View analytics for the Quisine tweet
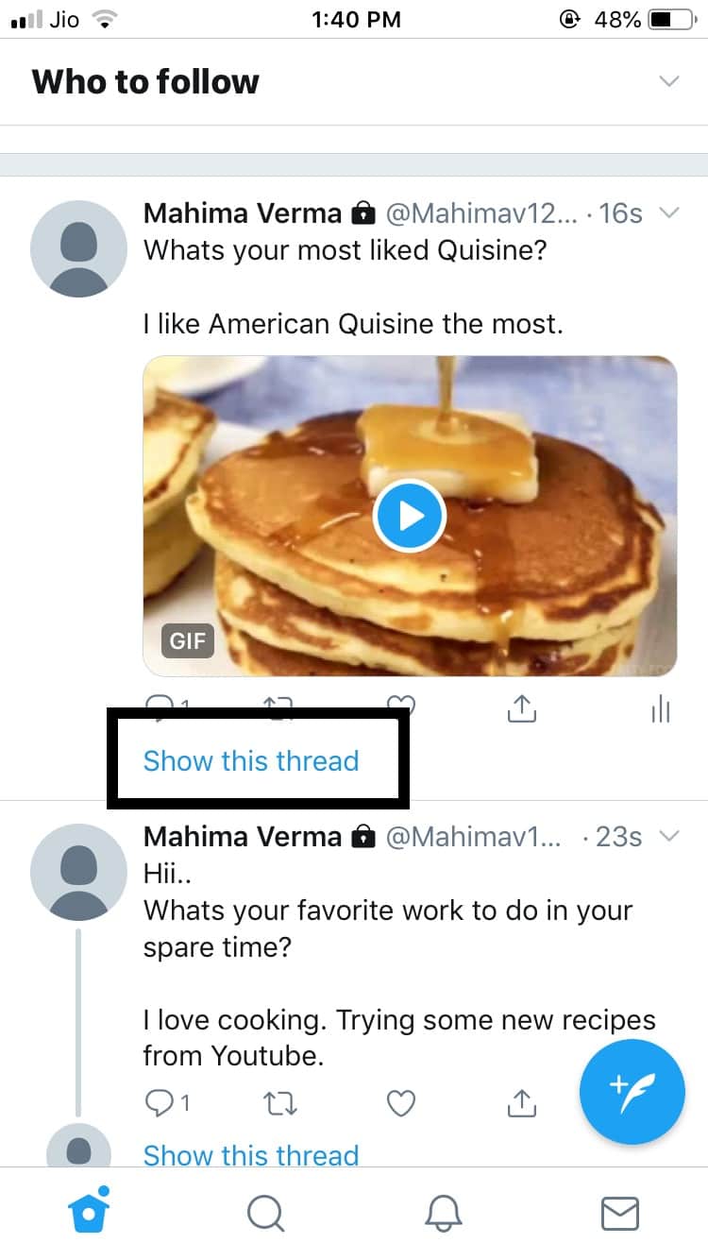 click(659, 708)
